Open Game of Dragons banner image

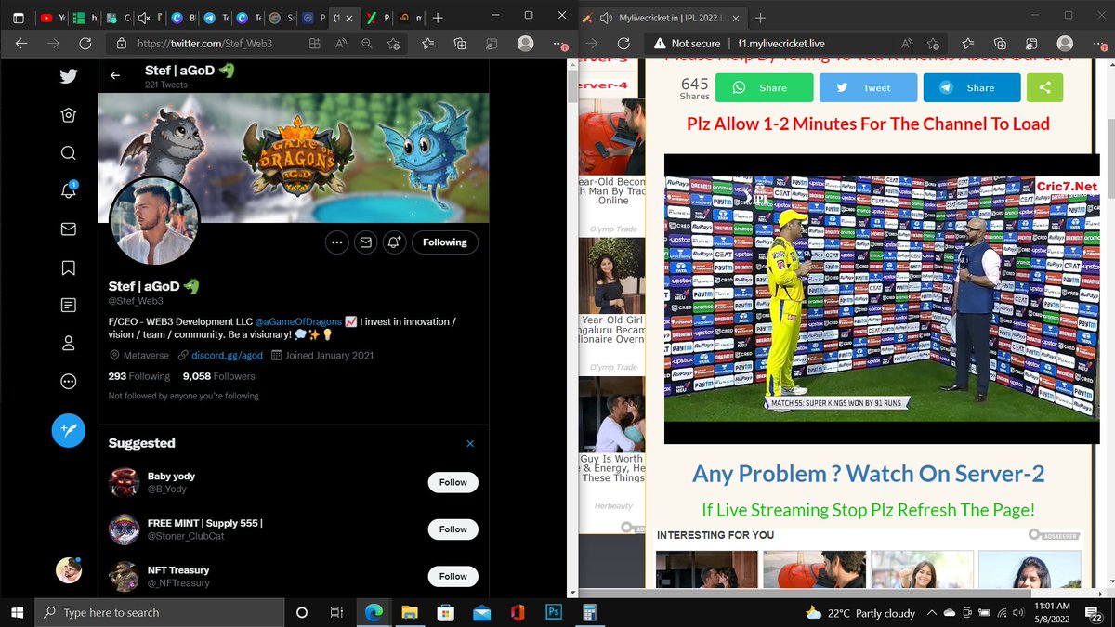[293, 158]
